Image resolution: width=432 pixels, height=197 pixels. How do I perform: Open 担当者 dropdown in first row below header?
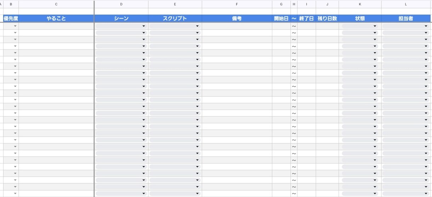point(426,26)
